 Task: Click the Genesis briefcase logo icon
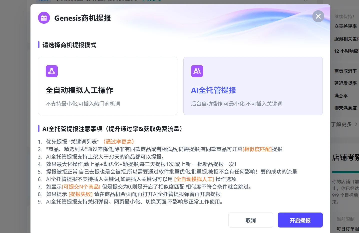click(44, 18)
